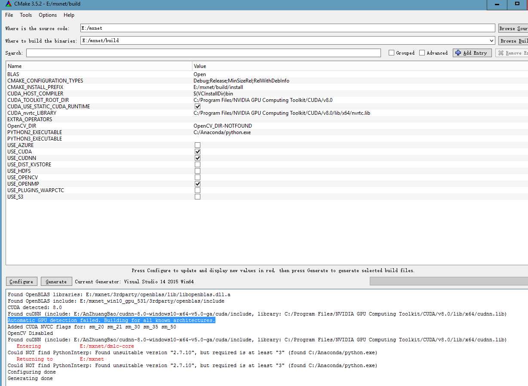Click the C:/Anaconda/python.exe value

tap(222, 132)
